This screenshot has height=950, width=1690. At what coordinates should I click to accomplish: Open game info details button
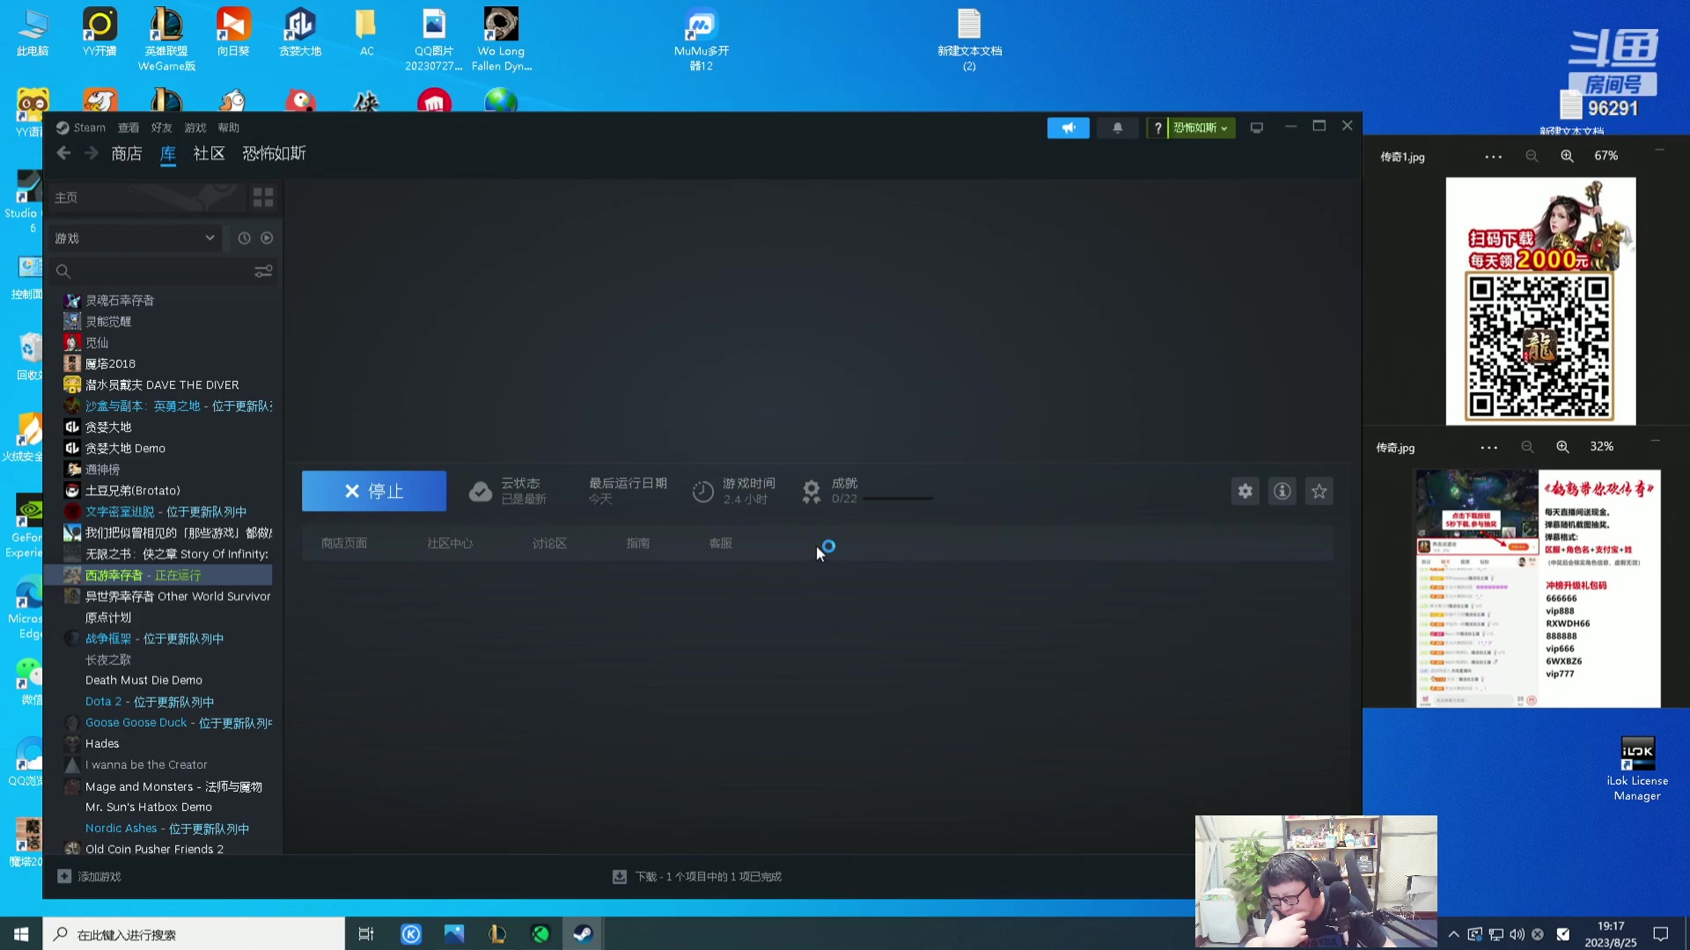click(x=1282, y=491)
